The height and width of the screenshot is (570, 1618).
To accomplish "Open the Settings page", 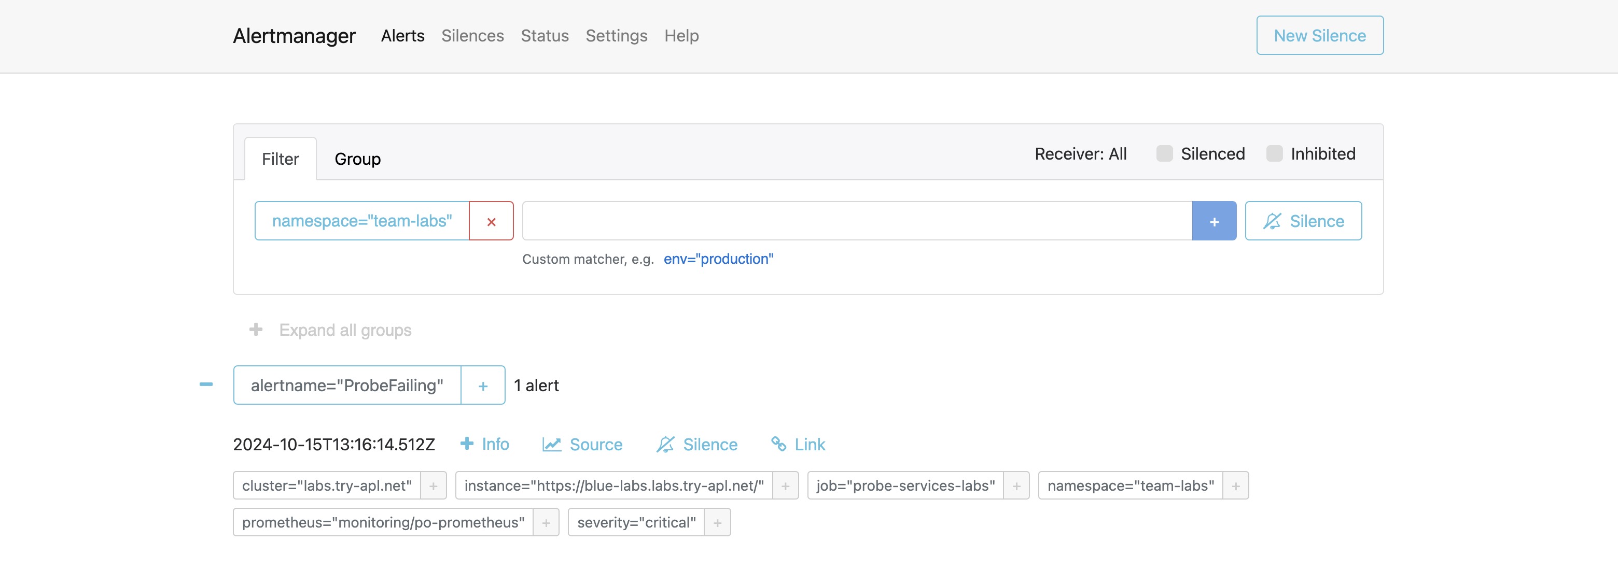I will pyautogui.click(x=616, y=36).
